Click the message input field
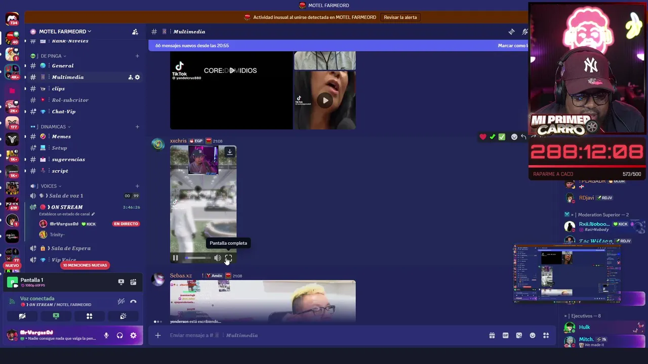648x364 pixels. pyautogui.click(x=324, y=335)
